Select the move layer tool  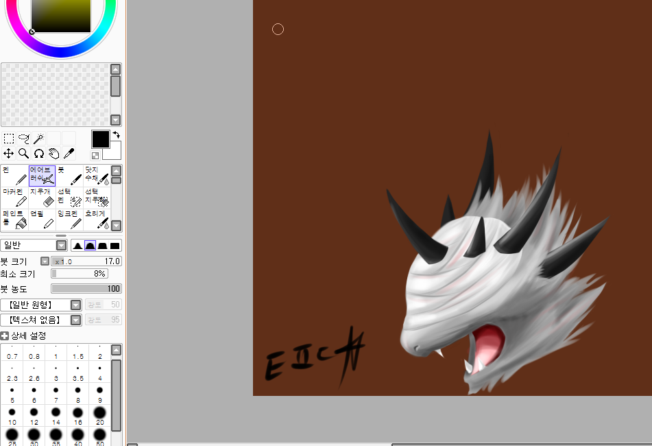pos(9,154)
